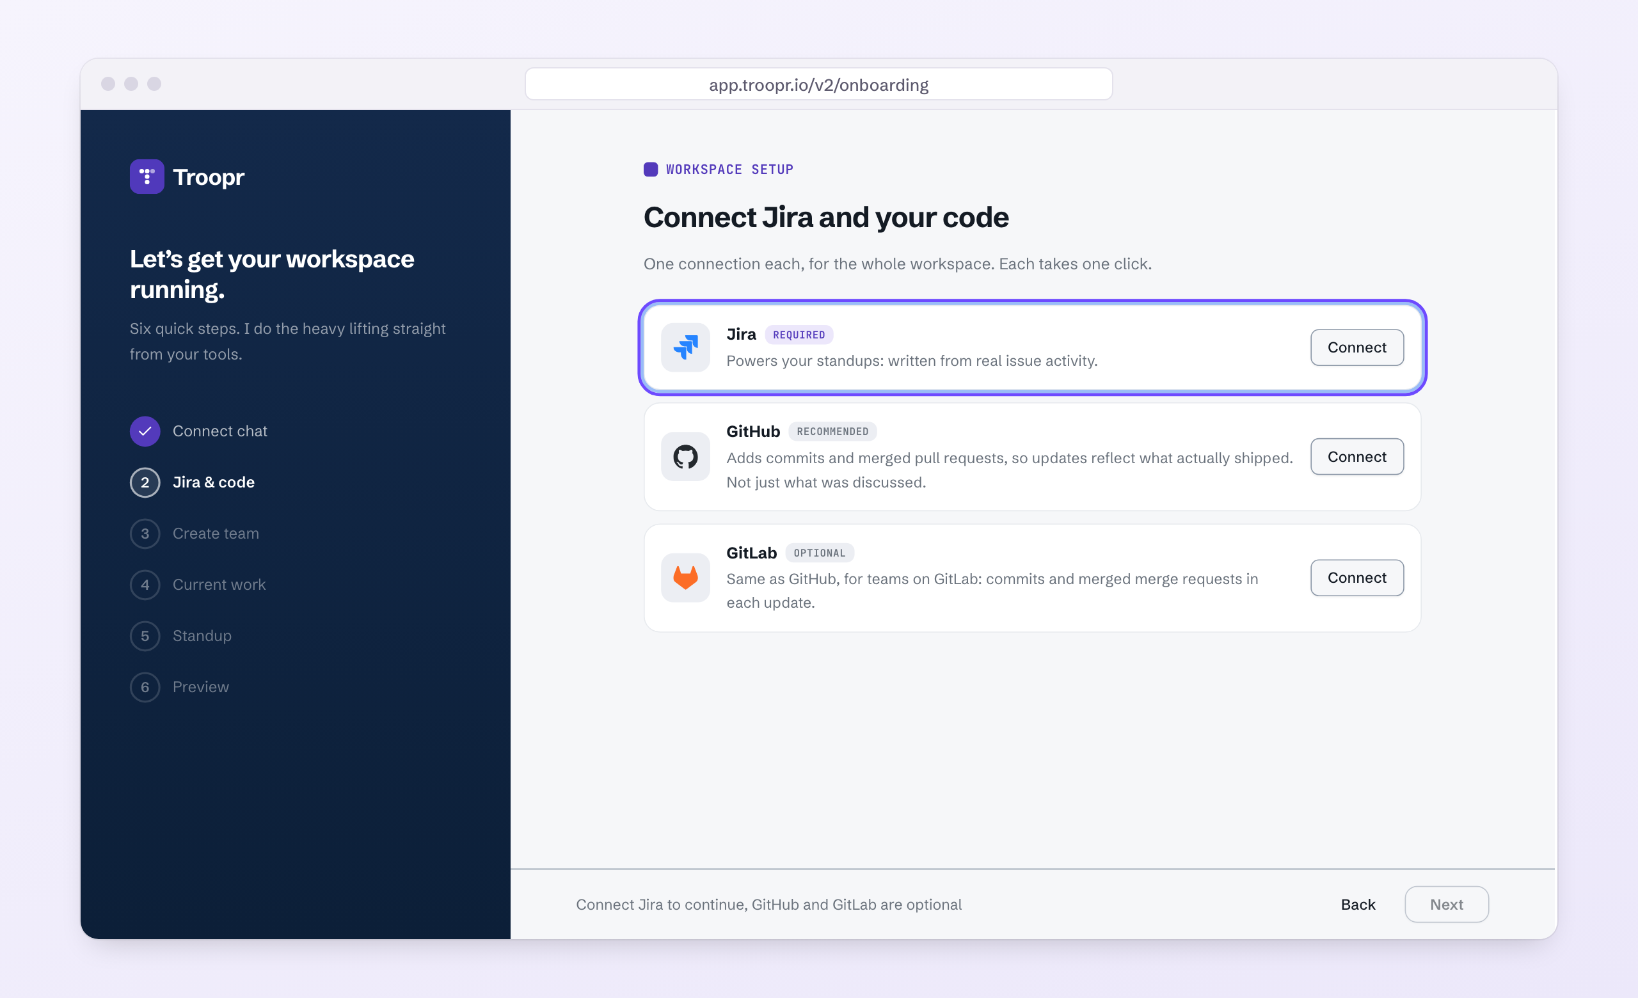The width and height of the screenshot is (1638, 998).
Task: Click the Jira card title
Action: pos(740,334)
